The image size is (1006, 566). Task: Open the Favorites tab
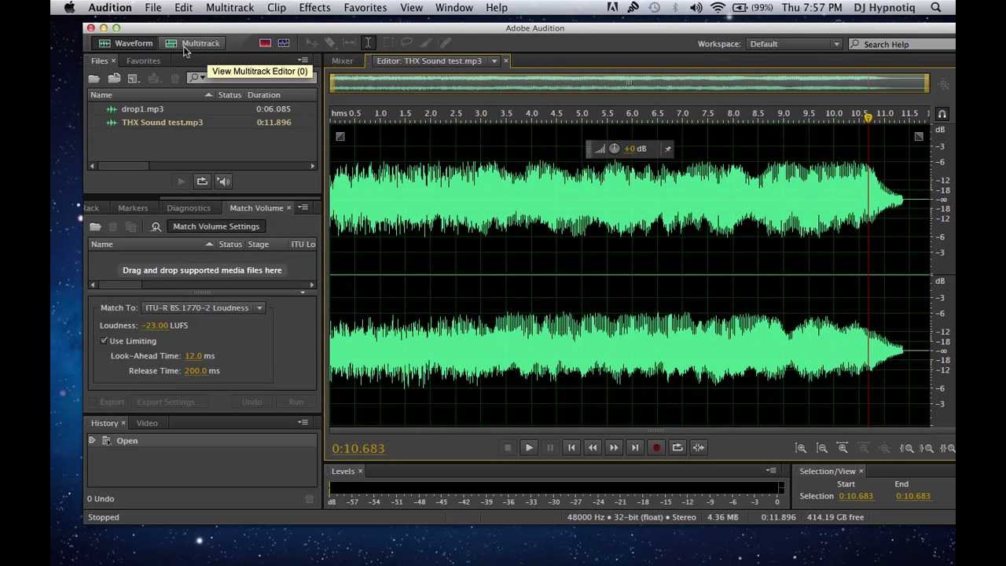pyautogui.click(x=143, y=61)
